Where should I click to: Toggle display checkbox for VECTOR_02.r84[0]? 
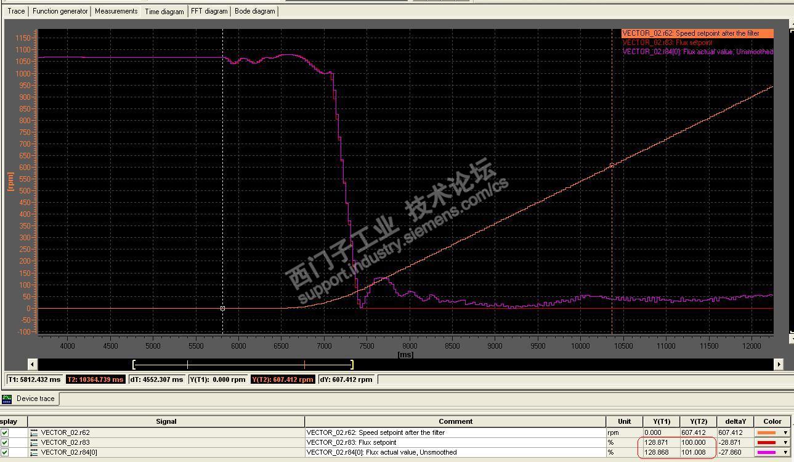tap(5, 452)
